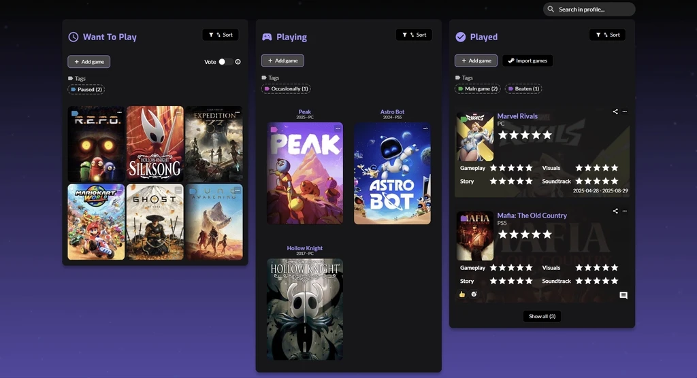Click the Search in profile field
This screenshot has height=378, width=697.
(x=589, y=10)
